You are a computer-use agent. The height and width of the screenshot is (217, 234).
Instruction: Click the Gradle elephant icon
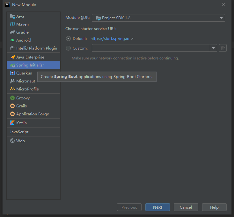point(12,32)
